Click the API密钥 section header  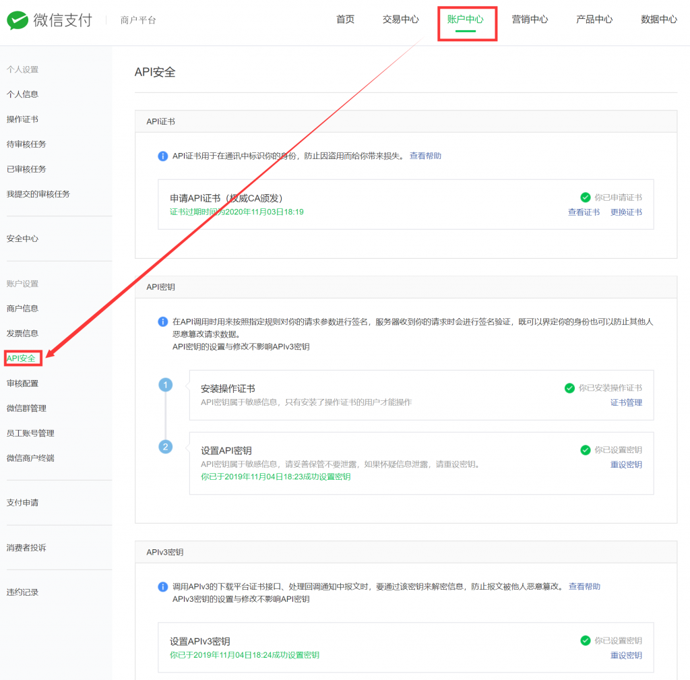tap(160, 287)
